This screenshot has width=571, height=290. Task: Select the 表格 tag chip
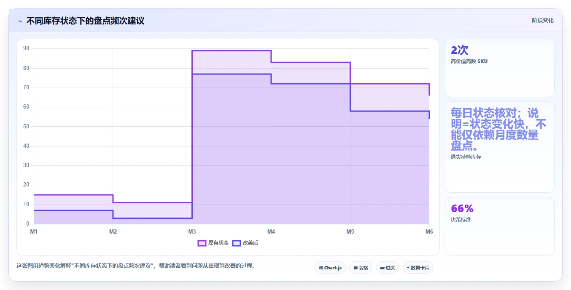coord(361,268)
